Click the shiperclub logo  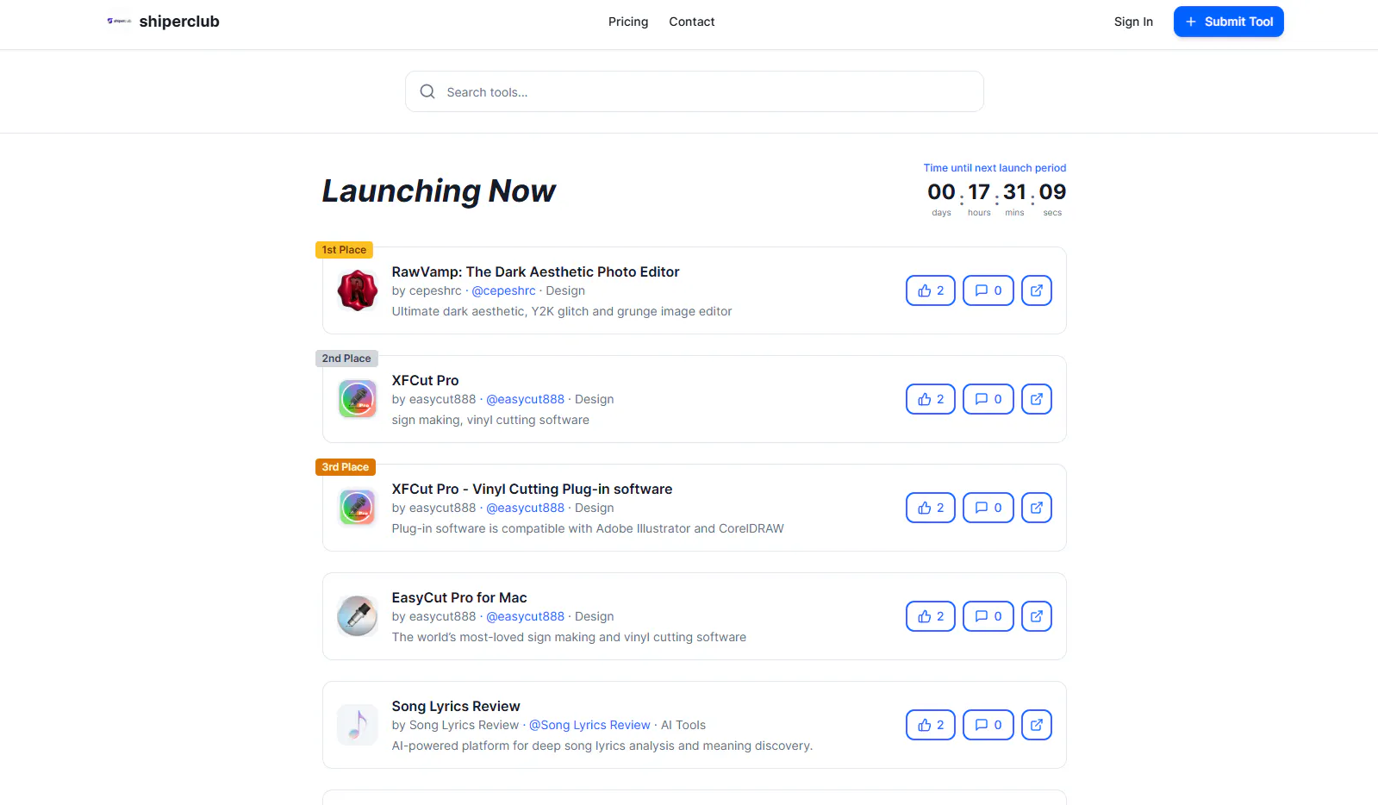[163, 22]
